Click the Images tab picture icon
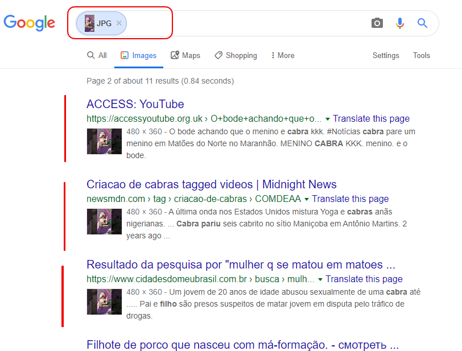This screenshot has height=351, width=462. (x=125, y=55)
